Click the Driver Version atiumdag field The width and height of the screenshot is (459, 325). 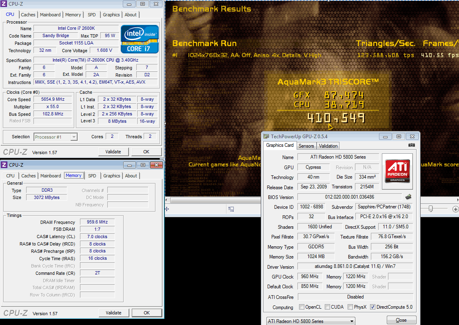click(355, 266)
